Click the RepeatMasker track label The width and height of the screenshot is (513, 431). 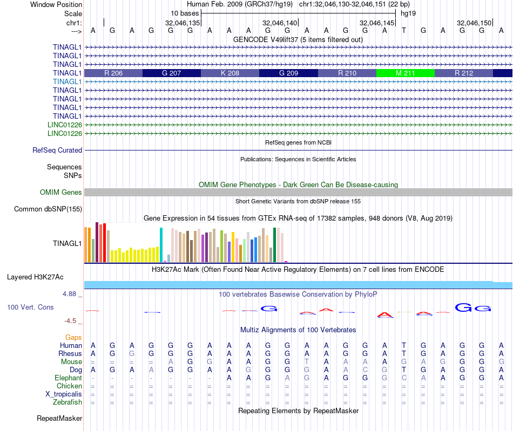coord(59,418)
